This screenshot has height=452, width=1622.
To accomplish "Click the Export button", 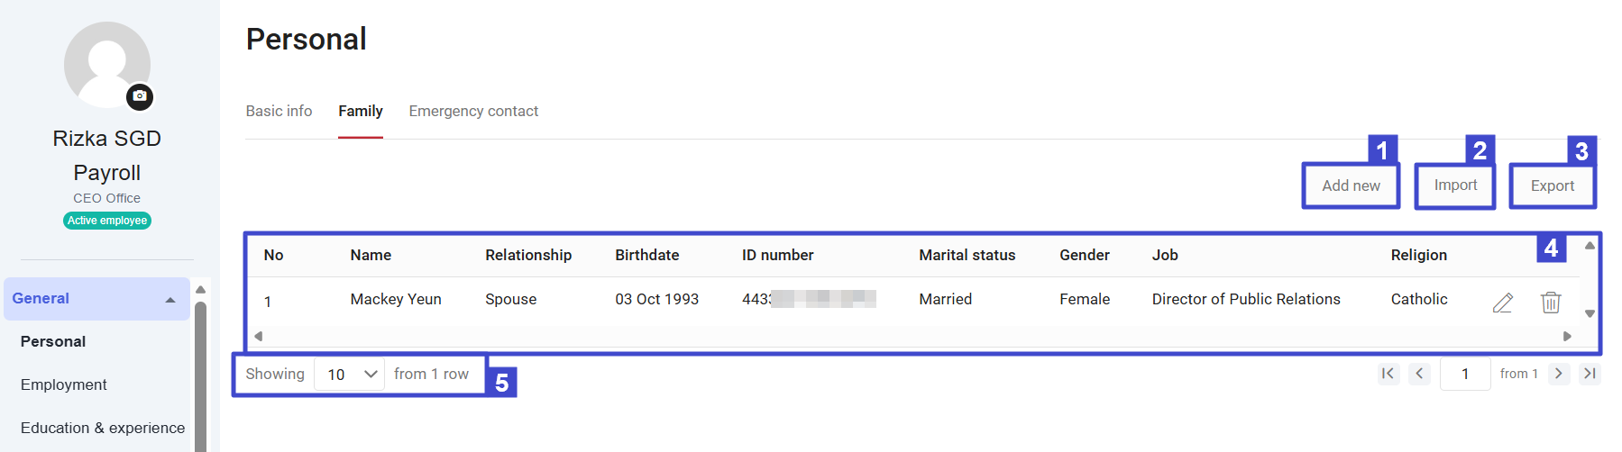I will click(x=1553, y=185).
